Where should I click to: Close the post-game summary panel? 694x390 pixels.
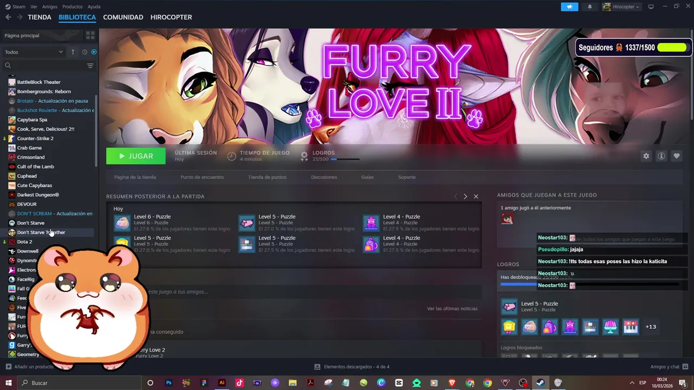click(x=476, y=196)
